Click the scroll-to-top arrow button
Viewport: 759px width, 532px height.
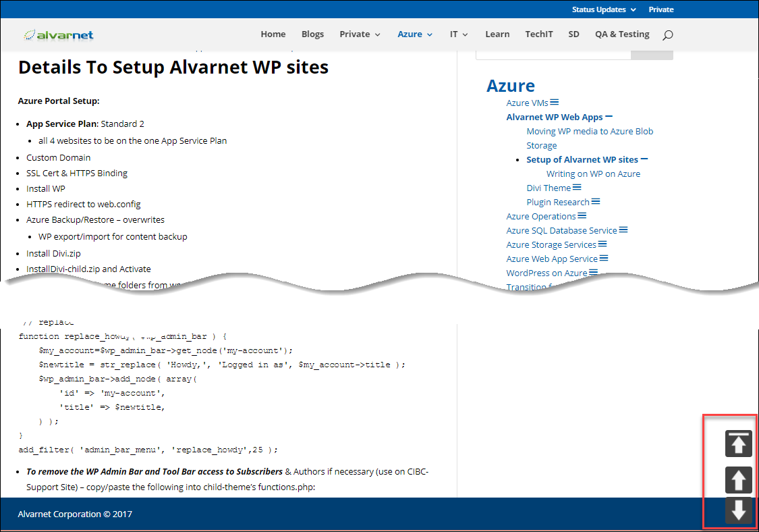[738, 444]
